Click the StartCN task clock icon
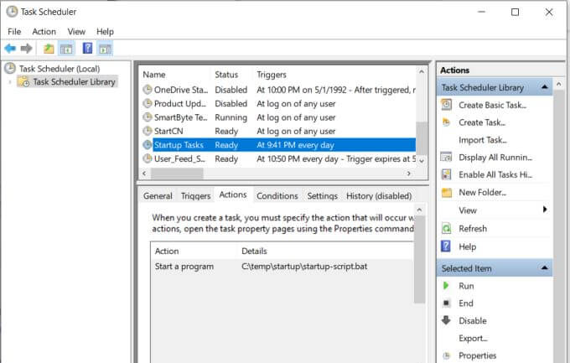 point(148,131)
